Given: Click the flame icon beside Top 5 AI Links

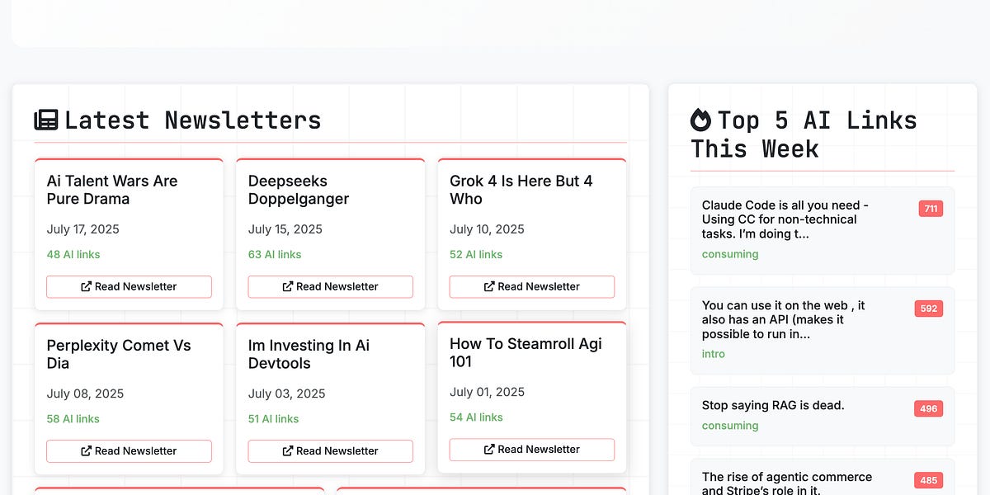Looking at the screenshot, I should [700, 120].
